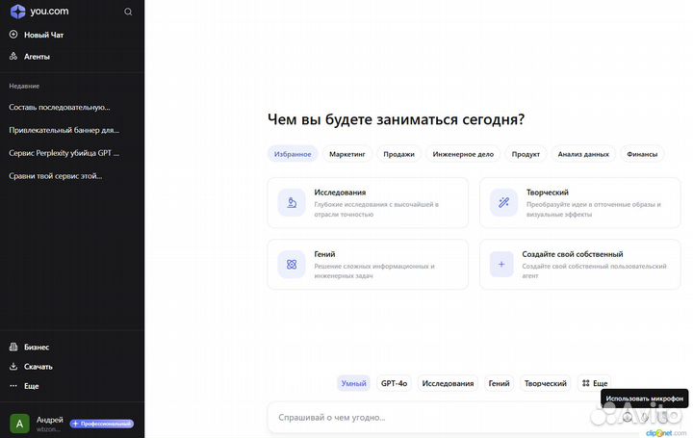Click the plus icon beside Новый Чат

(x=13, y=35)
